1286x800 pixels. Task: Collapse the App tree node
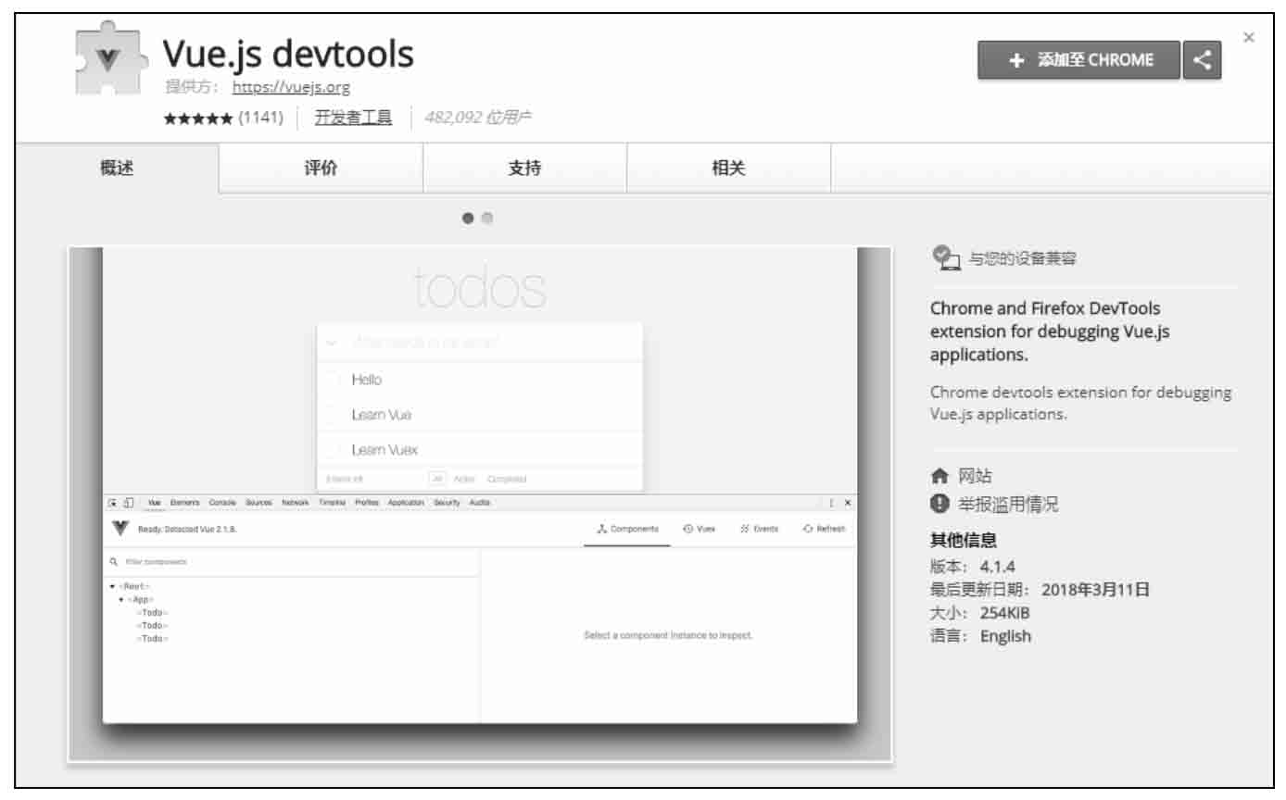121,599
